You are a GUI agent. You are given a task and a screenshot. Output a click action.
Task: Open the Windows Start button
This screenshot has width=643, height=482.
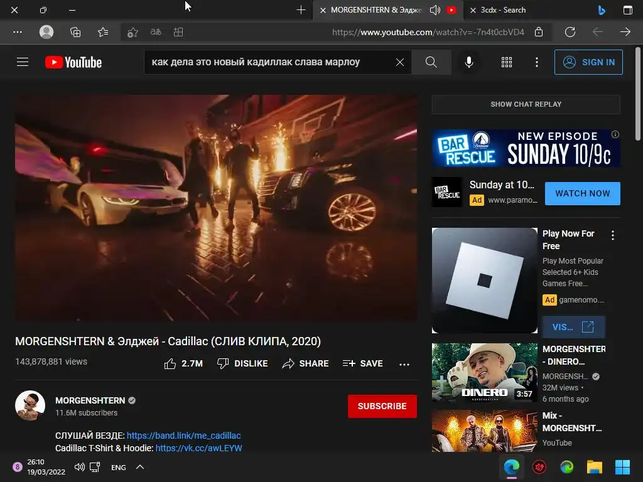tap(622, 467)
